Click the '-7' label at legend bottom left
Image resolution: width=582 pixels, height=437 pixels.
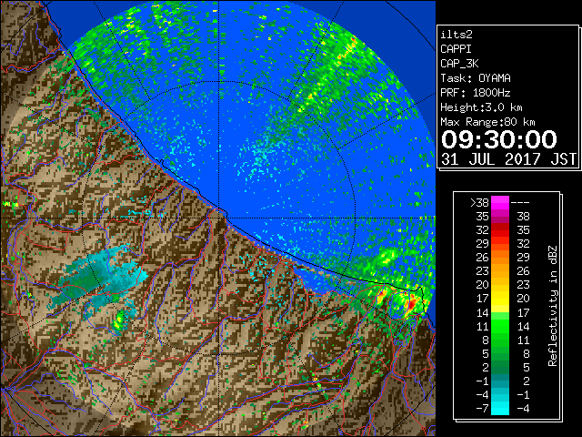[x=482, y=409]
